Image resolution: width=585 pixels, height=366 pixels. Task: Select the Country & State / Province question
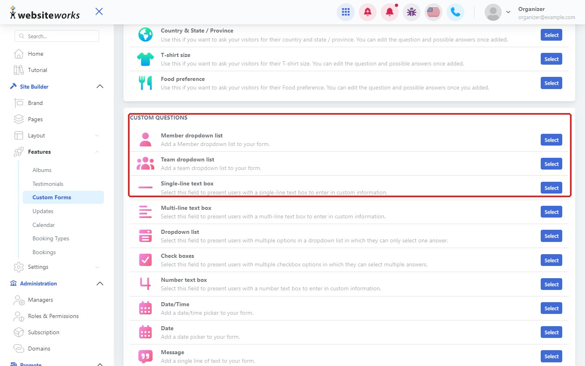tap(551, 35)
